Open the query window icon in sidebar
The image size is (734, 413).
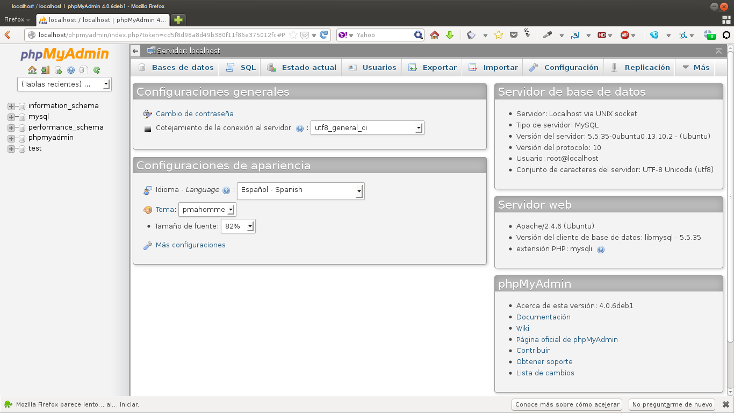[x=58, y=70]
